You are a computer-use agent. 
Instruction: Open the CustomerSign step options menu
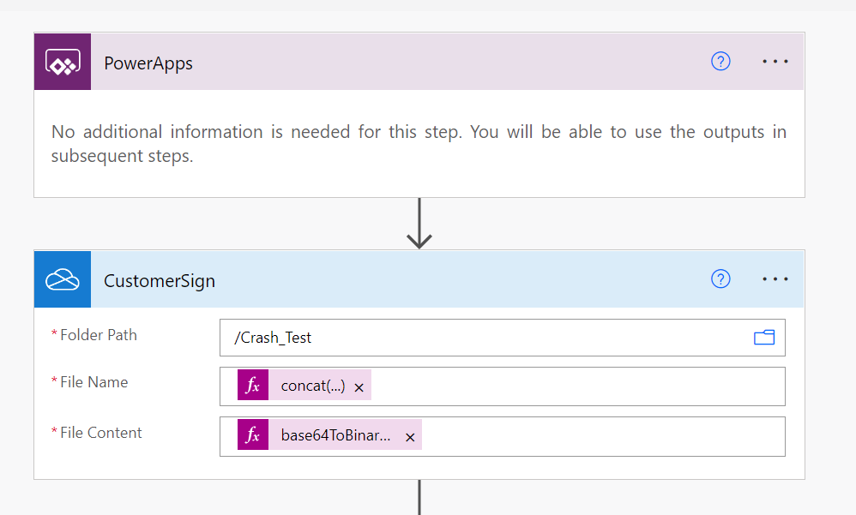pos(775,278)
